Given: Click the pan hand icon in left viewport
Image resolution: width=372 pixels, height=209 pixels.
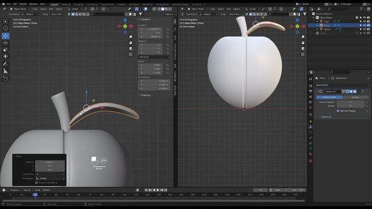Looking at the screenshot, I should pyautogui.click(x=130, y=43).
